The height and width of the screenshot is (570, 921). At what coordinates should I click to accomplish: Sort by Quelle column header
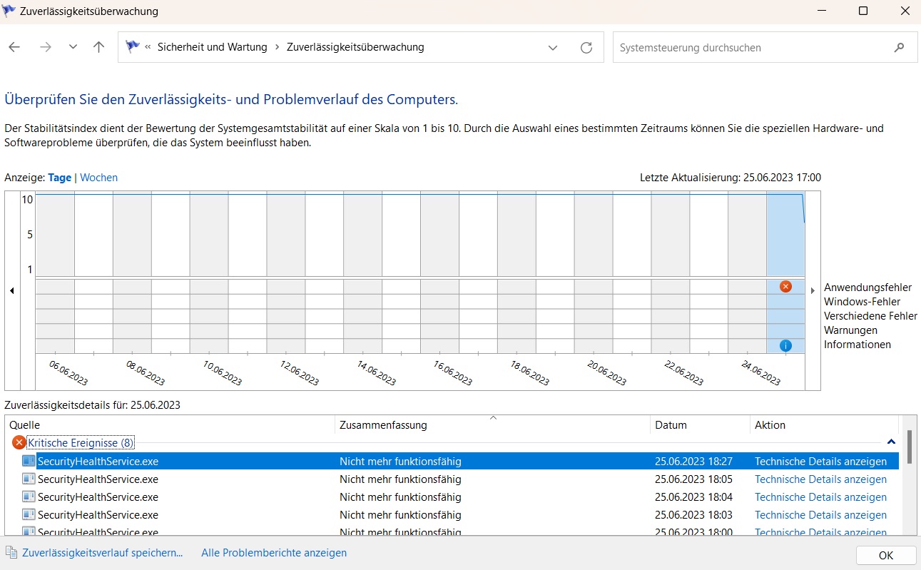(x=170, y=424)
